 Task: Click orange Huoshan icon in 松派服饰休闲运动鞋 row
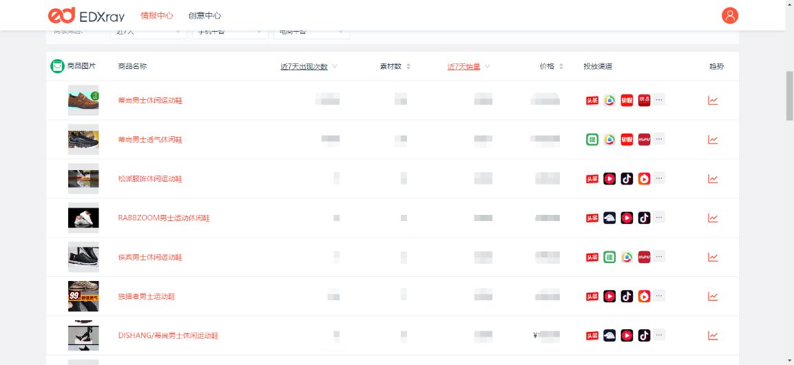644,178
